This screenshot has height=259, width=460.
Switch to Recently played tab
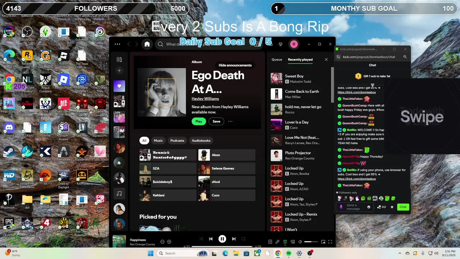coord(300,60)
